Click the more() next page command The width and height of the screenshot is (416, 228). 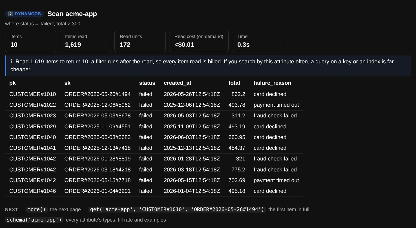[x=37, y=209]
